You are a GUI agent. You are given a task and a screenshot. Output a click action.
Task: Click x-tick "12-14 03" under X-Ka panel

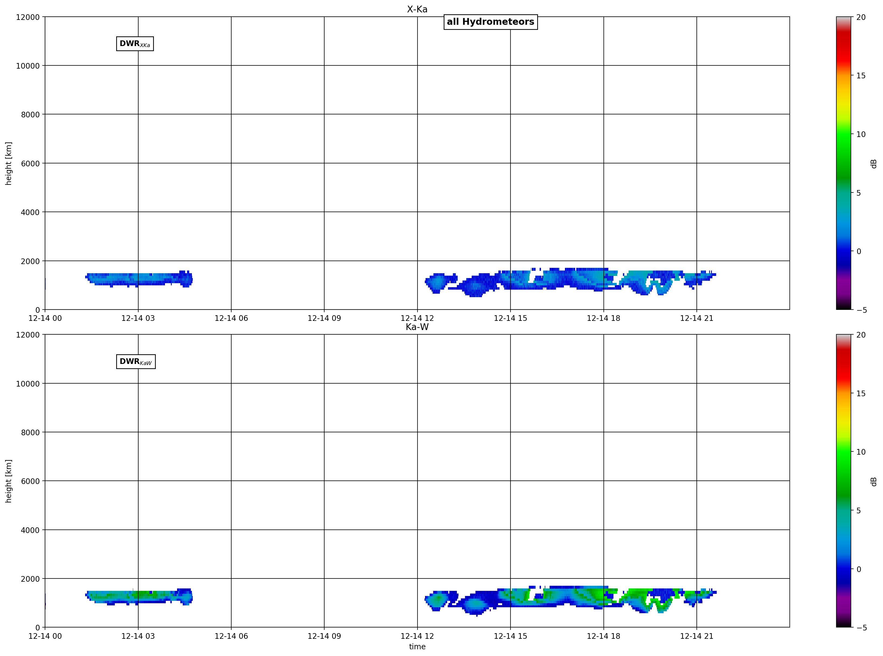(138, 318)
